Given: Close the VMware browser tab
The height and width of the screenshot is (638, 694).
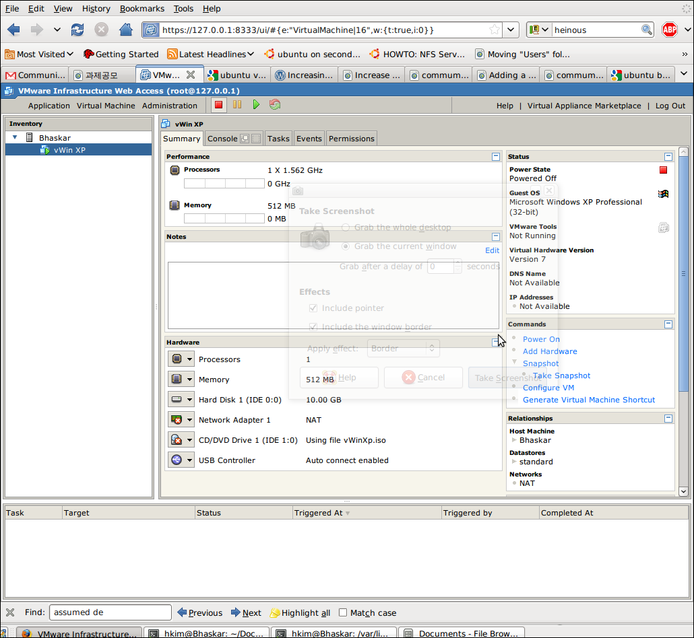Looking at the screenshot, I should 191,75.
